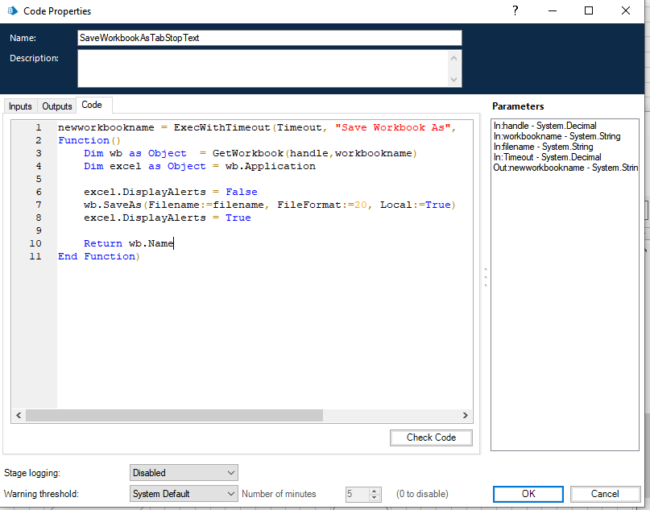Screen dimensions: 650x510
Task: Select the Code tab
Action: [92, 105]
